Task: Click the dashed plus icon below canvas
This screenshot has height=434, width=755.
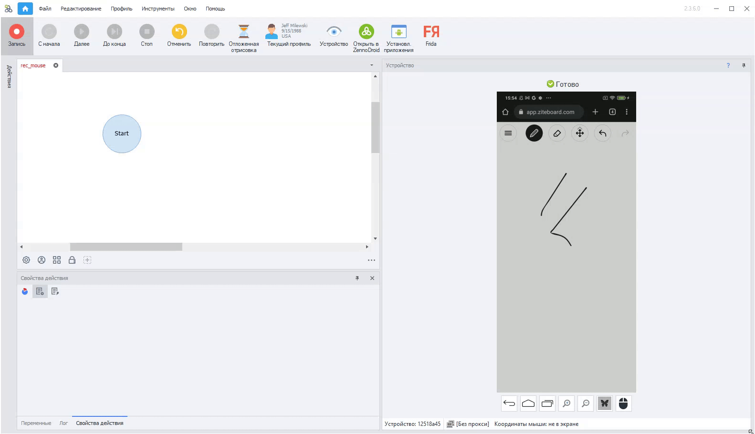Action: tap(87, 260)
